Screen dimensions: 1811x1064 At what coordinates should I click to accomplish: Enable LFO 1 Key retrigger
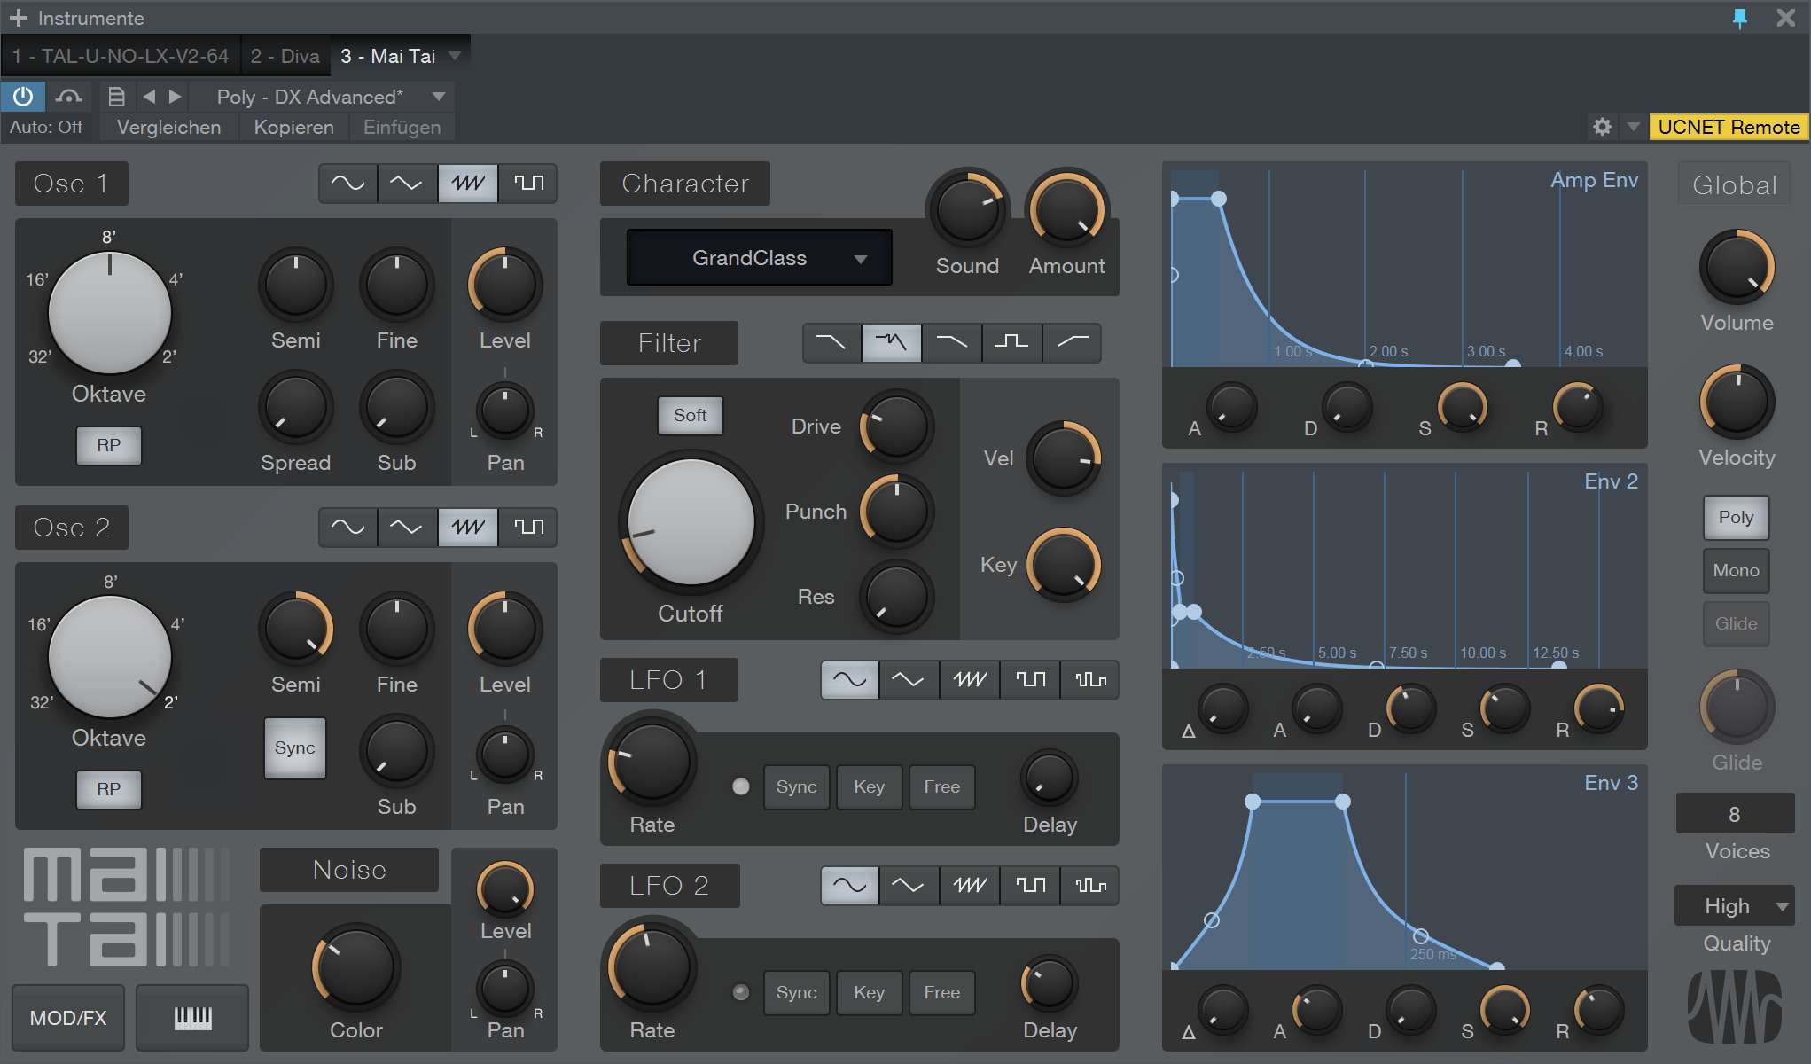[869, 786]
